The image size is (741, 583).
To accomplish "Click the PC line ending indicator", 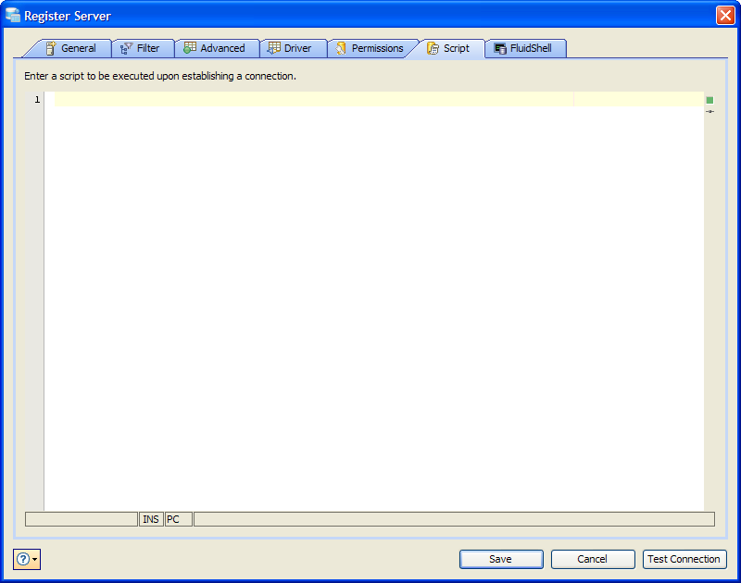I will [178, 519].
